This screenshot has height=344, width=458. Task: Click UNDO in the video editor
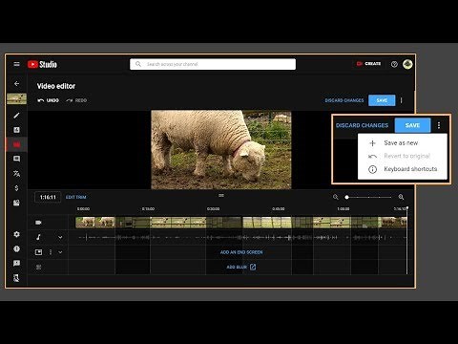[x=49, y=100]
